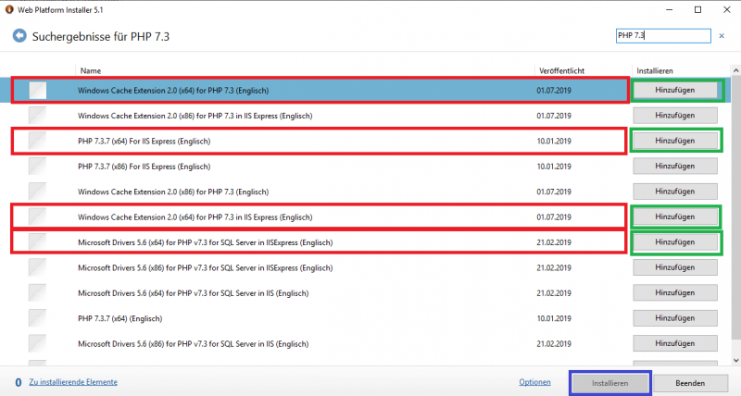Click the PHP 7.3 search field

pyautogui.click(x=662, y=35)
